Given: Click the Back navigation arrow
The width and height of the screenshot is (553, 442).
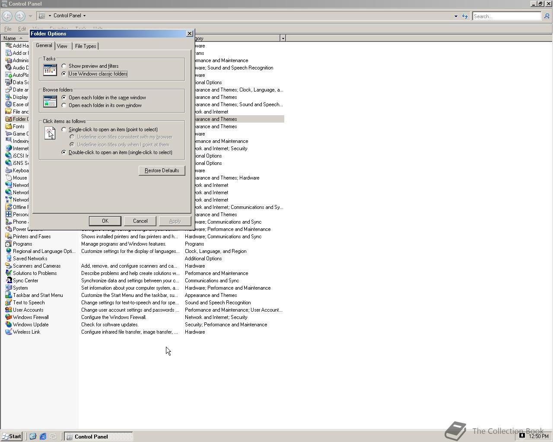Looking at the screenshot, I should tap(7, 16).
